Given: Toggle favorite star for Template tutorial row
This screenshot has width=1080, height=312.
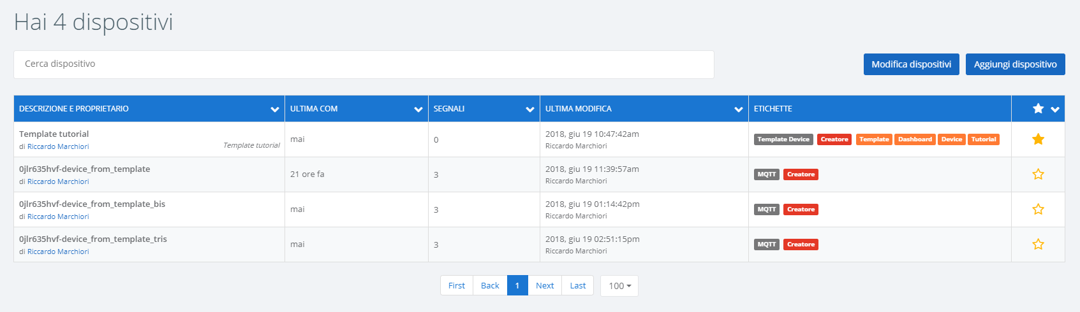Looking at the screenshot, I should (x=1038, y=139).
